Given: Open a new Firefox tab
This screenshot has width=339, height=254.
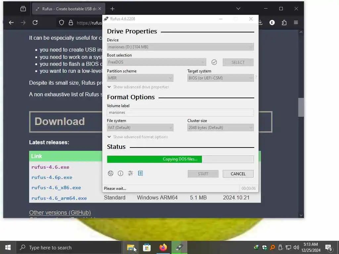Looking at the screenshot, I should 113,9.
